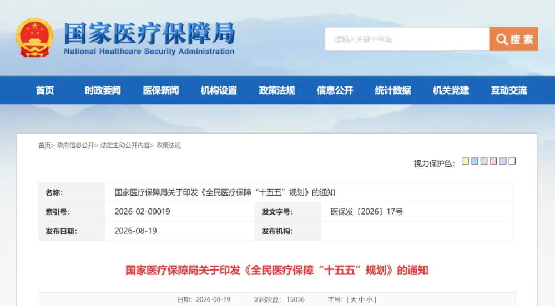Click visit count 15036
This screenshot has width=555, height=306.
(296, 300)
